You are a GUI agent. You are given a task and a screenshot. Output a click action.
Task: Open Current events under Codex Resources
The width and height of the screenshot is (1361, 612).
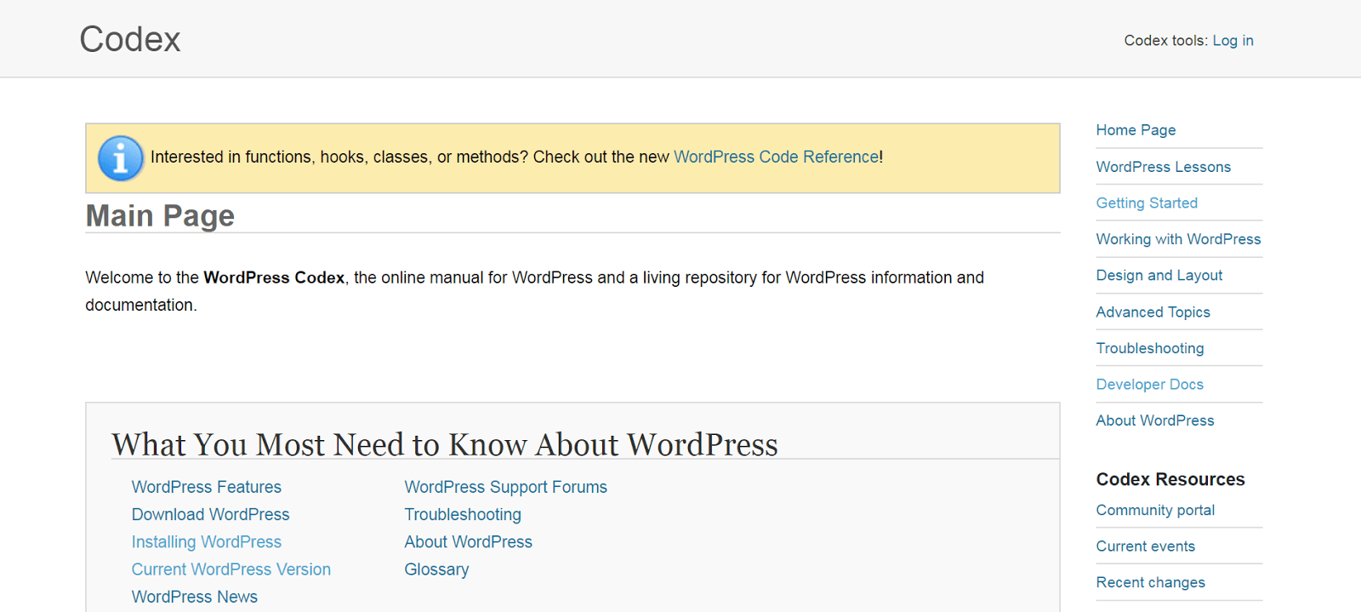pos(1145,546)
